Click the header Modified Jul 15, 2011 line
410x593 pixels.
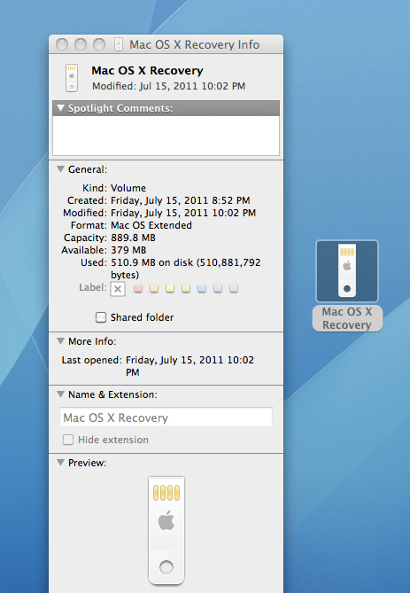pyautogui.click(x=168, y=86)
